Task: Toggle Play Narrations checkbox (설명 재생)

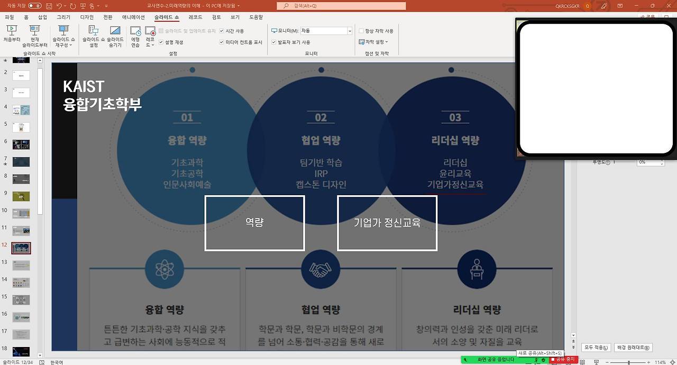Action: 161,42
